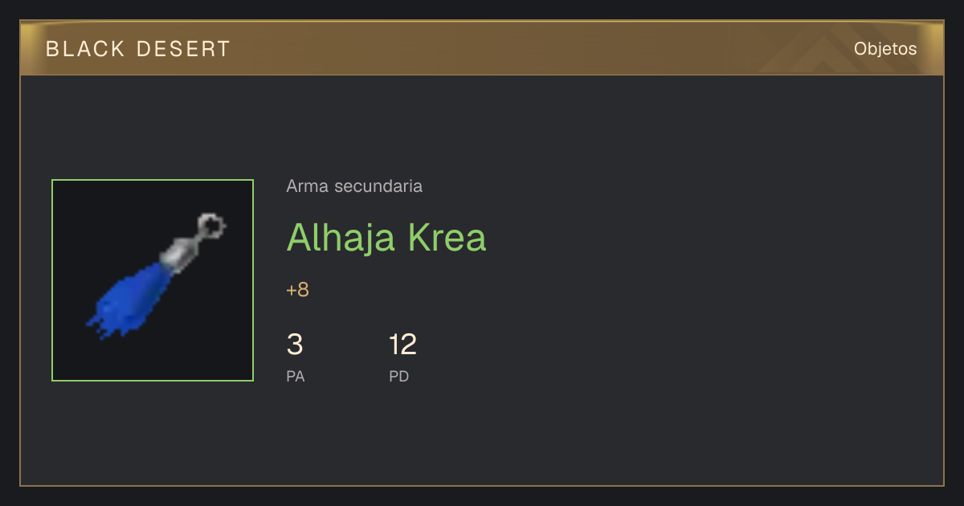Click the word DESERT in header

(x=184, y=49)
